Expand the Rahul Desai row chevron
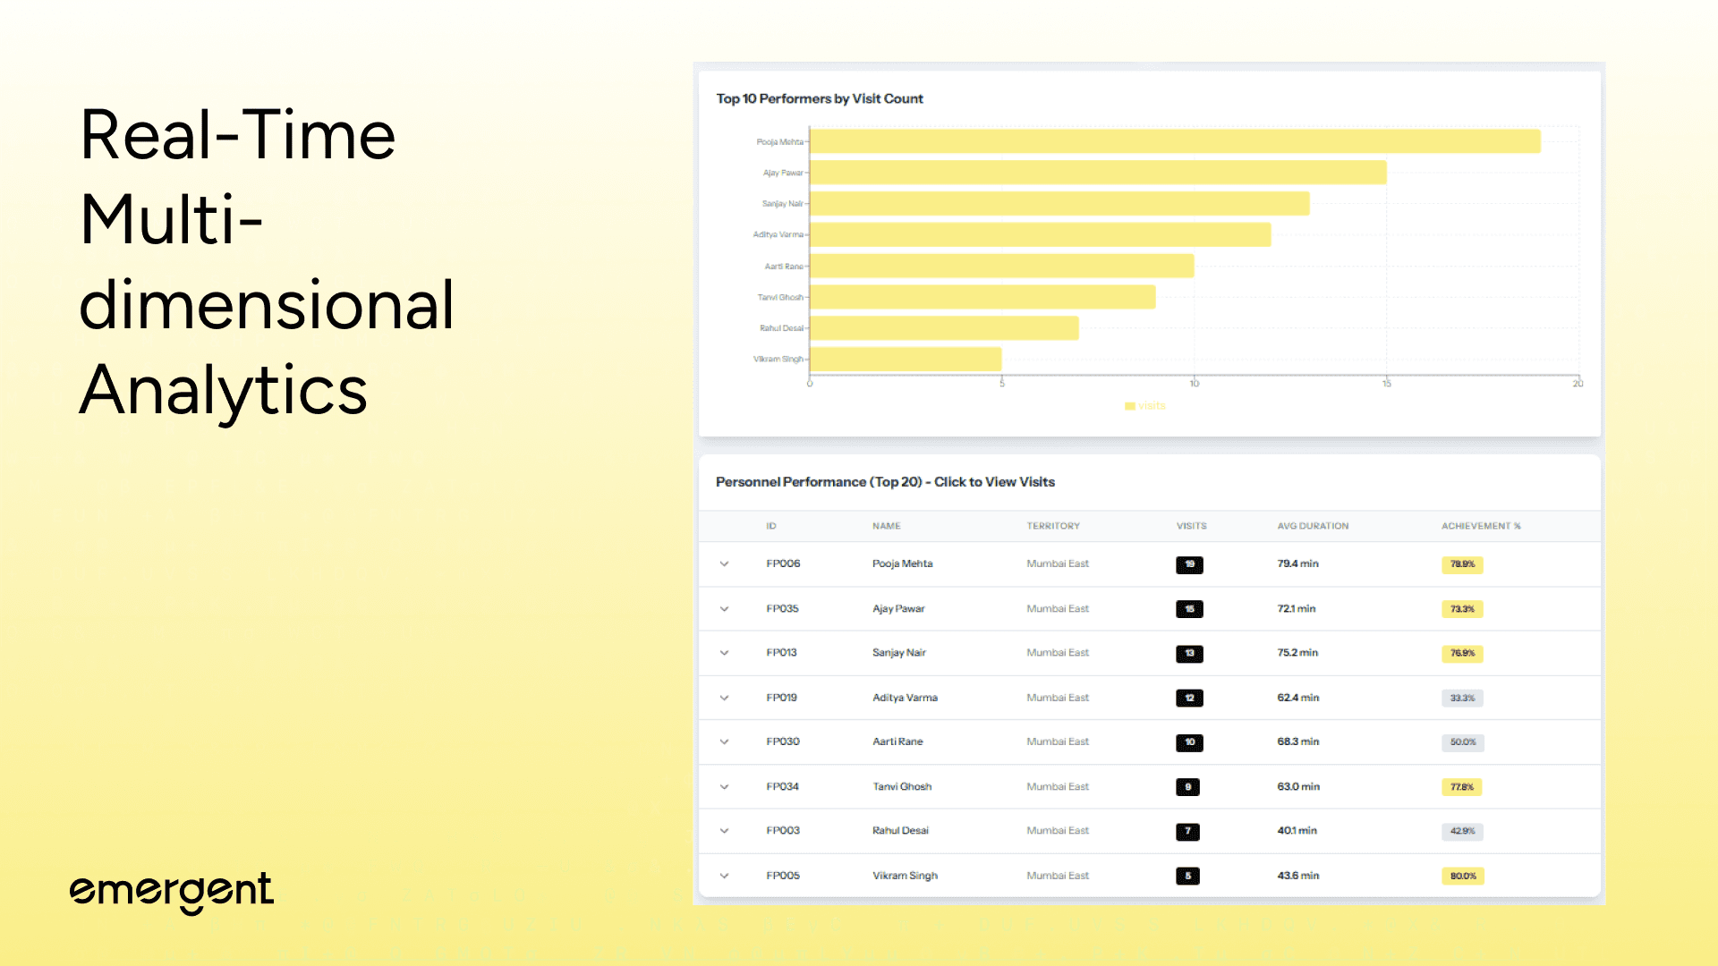The image size is (1718, 966). pyautogui.click(x=724, y=831)
